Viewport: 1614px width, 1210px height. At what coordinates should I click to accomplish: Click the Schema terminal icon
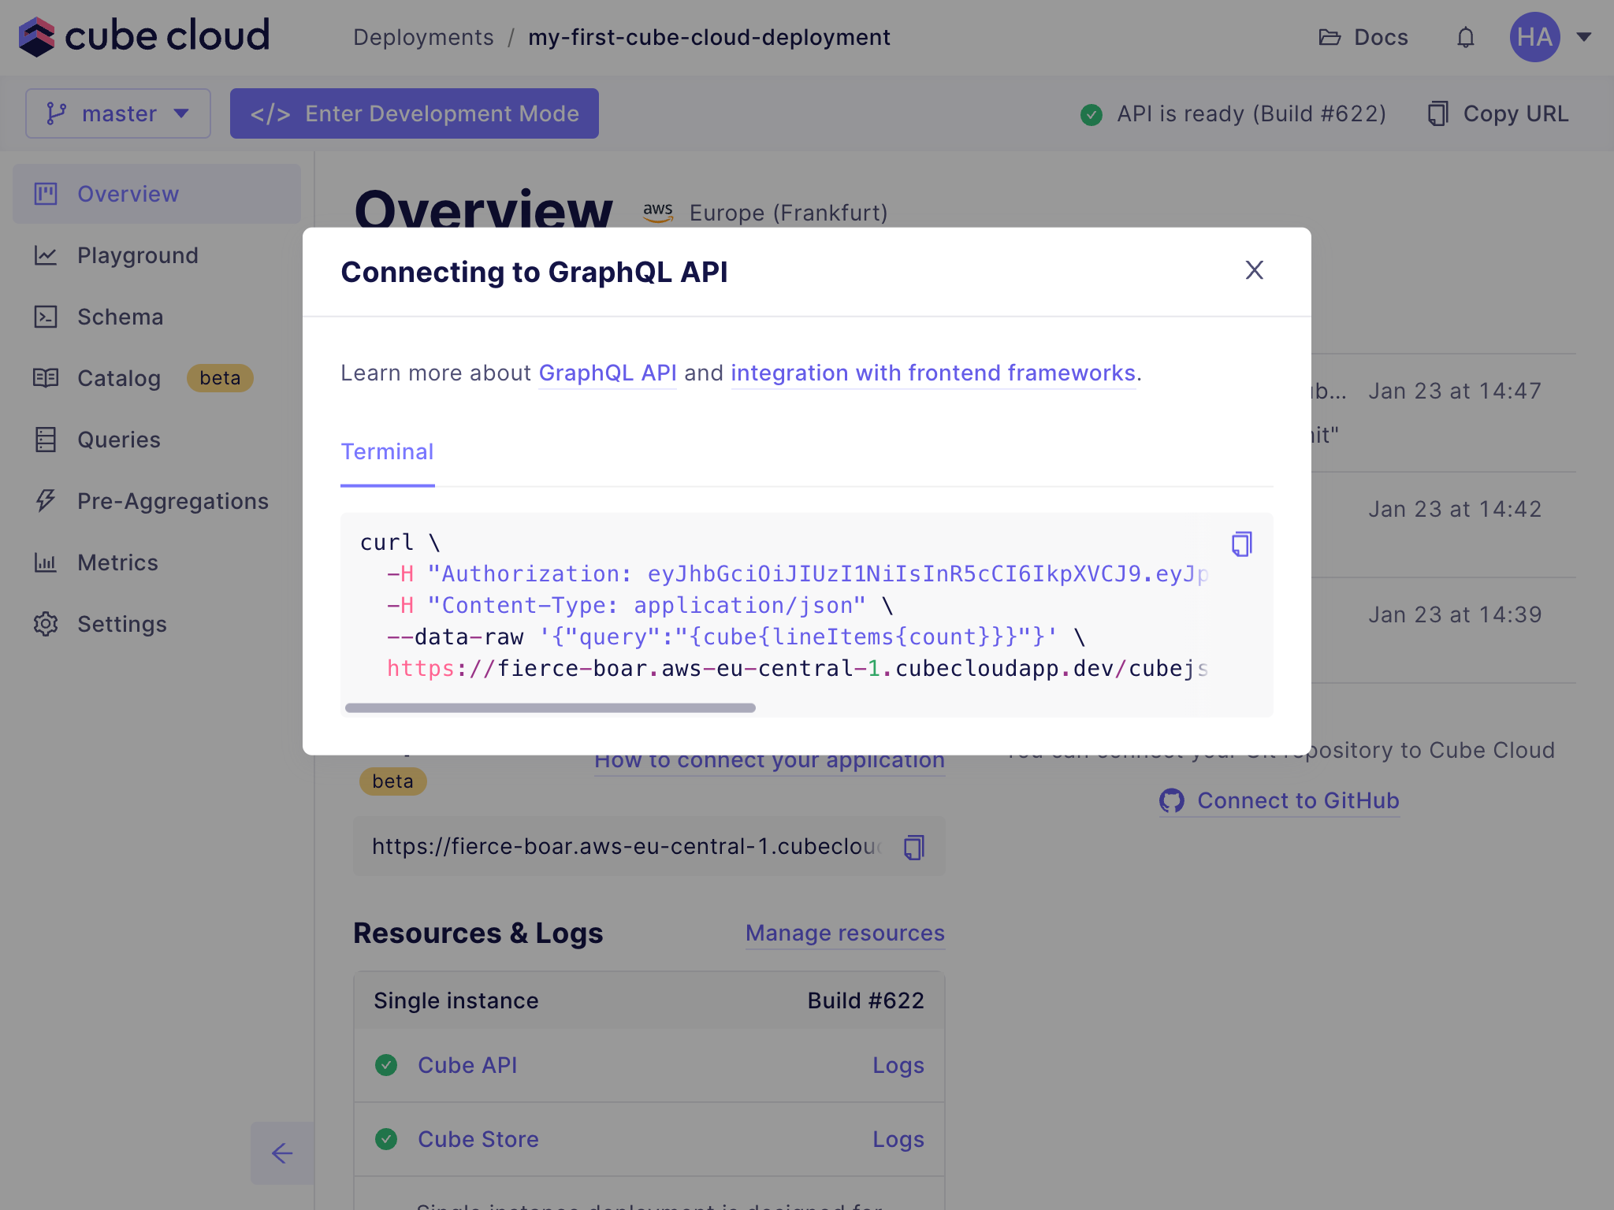pyautogui.click(x=46, y=317)
